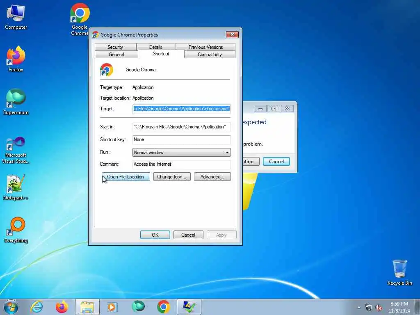This screenshot has height=315, width=420.
Task: Click into the Start in field
Action: tap(182, 127)
